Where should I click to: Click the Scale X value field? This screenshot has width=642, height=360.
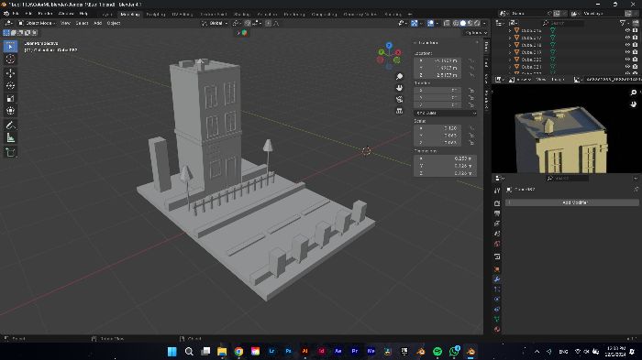(x=437, y=128)
